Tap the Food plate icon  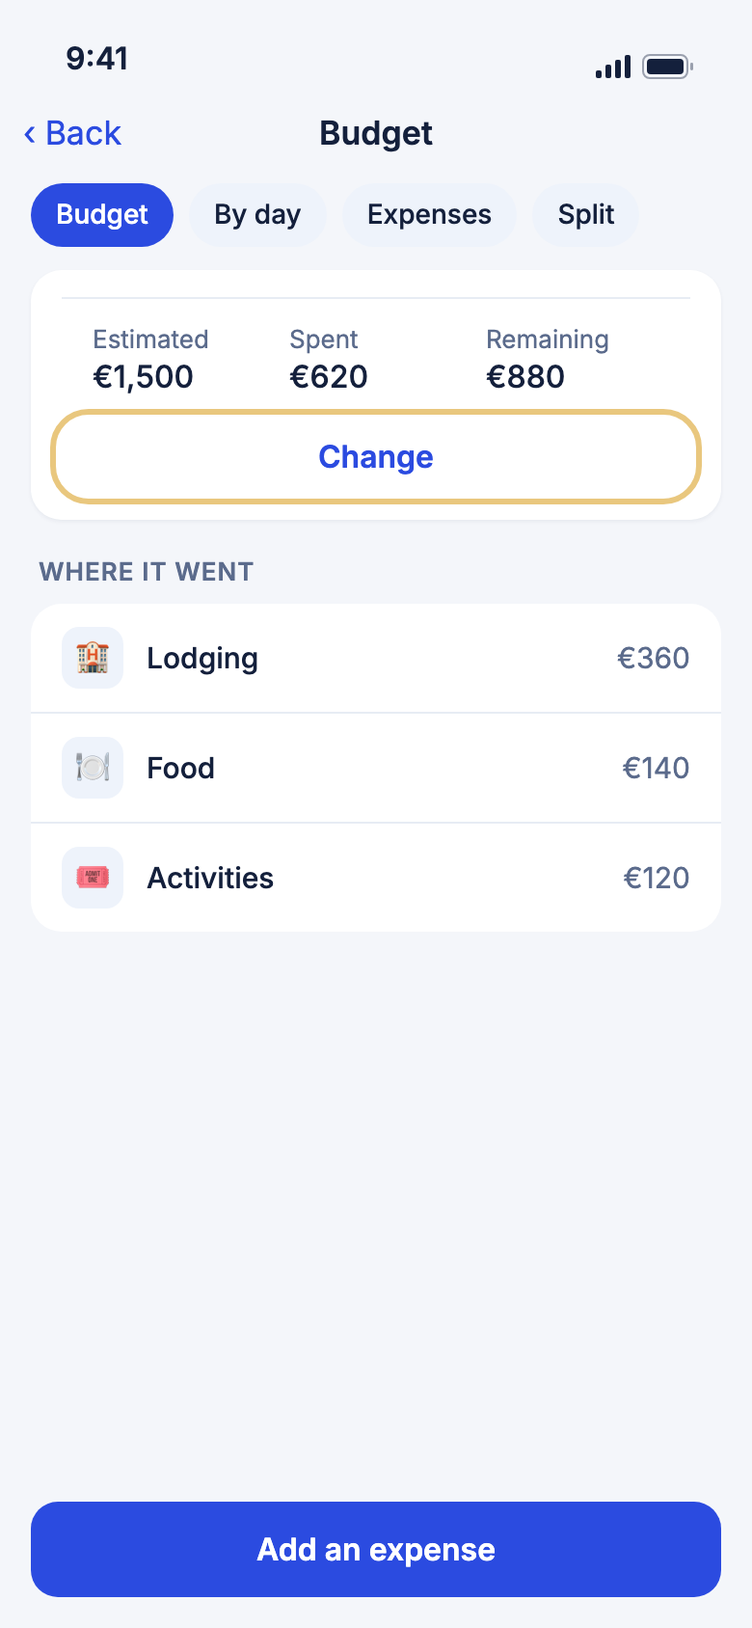tap(93, 768)
